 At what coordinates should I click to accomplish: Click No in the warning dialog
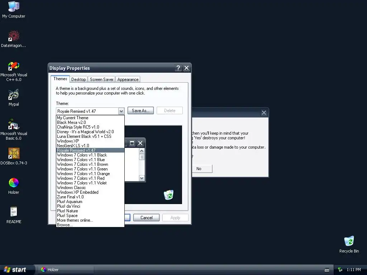[x=199, y=169]
